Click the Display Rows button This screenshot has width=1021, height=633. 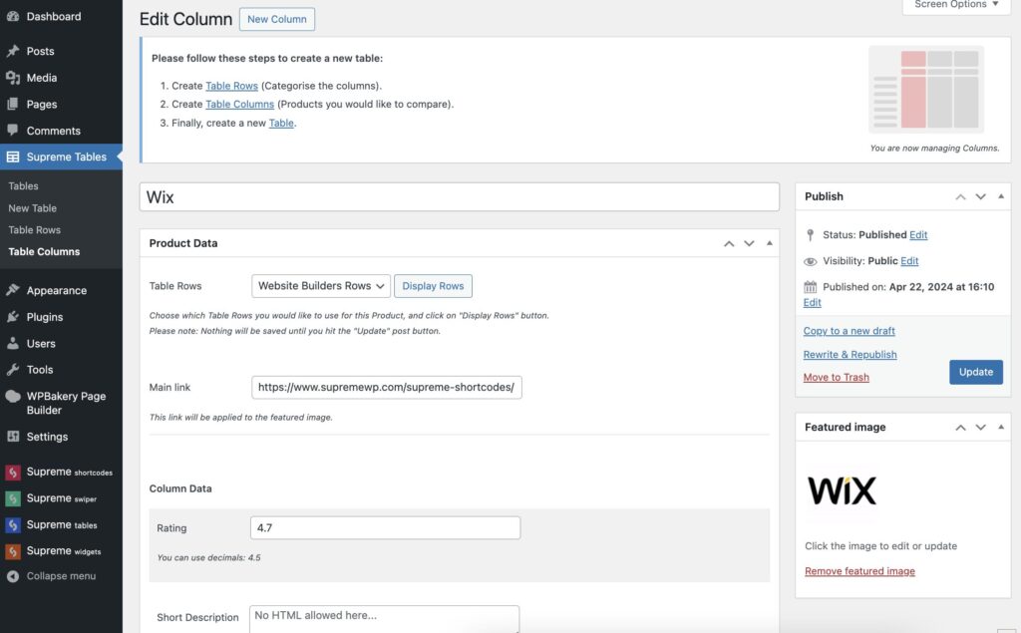pyautogui.click(x=433, y=286)
